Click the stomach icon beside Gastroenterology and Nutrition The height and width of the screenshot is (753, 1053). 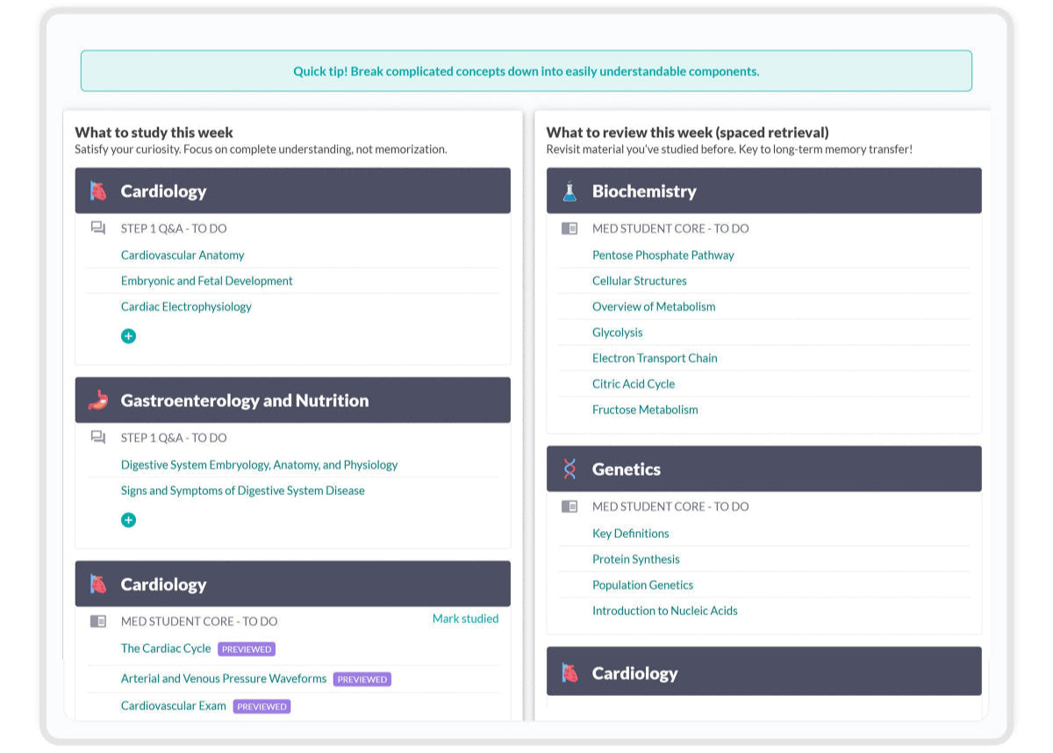[98, 401]
